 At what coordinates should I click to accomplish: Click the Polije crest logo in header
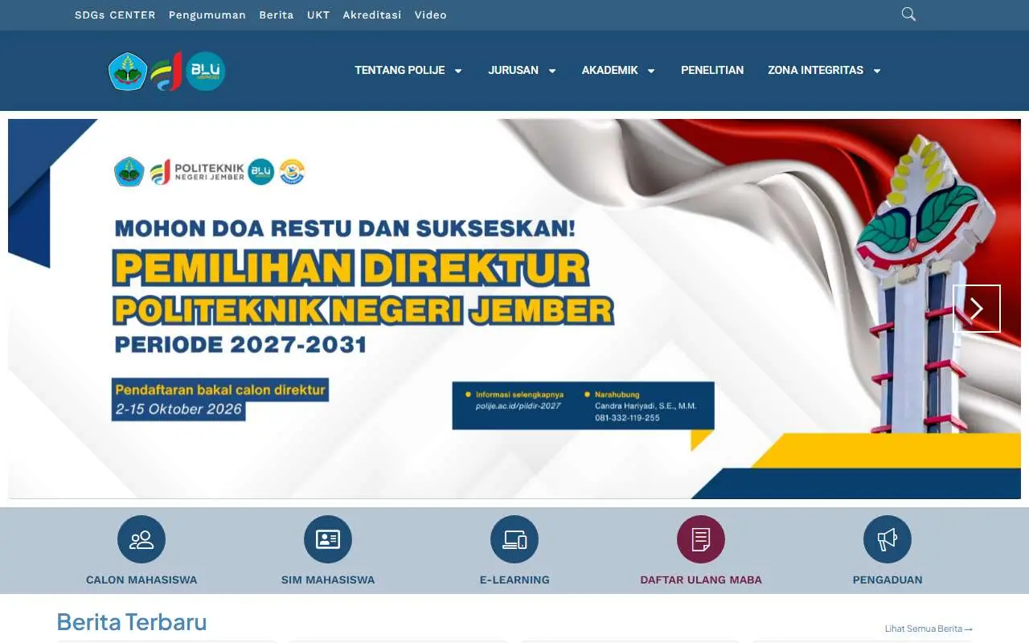pos(128,71)
